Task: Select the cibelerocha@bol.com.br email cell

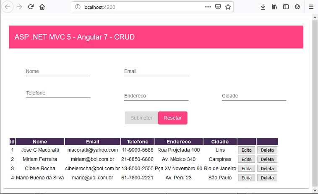Action: pos(93,168)
